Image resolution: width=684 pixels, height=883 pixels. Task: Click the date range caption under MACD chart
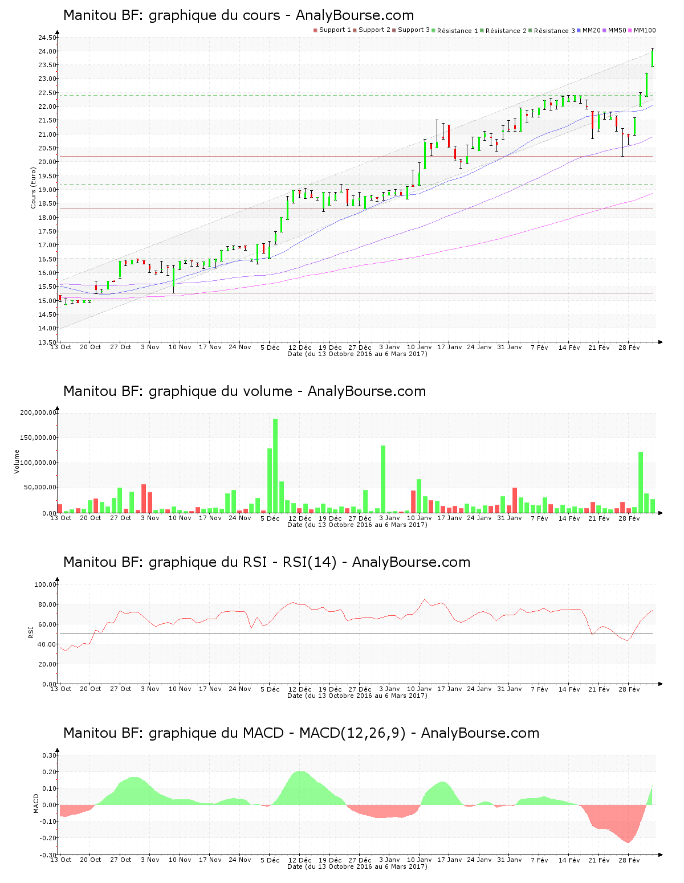coord(357,866)
